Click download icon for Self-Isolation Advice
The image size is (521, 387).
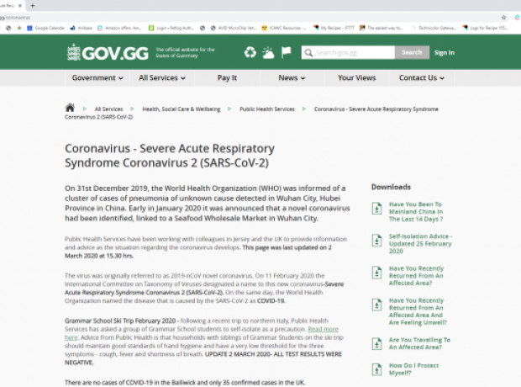376,241
